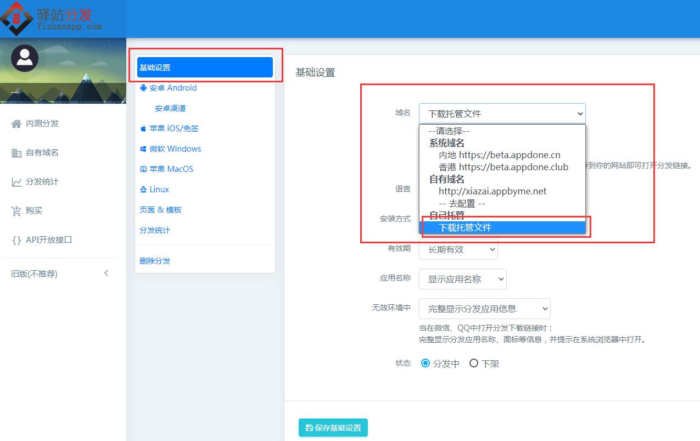The height and width of the screenshot is (441, 700).
Task: Click the Yizhanapp logo icon
Action: [x=16, y=18]
